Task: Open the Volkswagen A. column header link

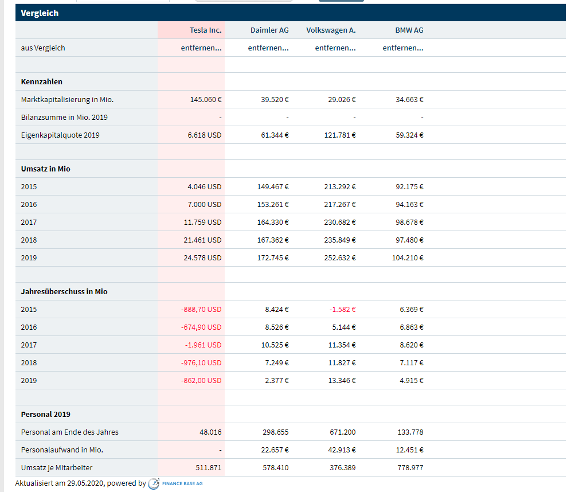Action: 331,30
